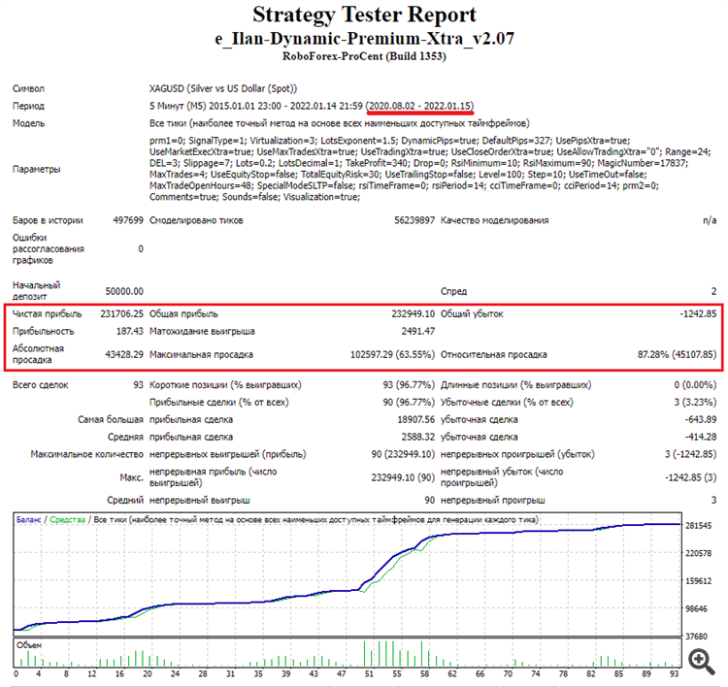
Task: Click the 'Относительная просадка' label
Action: (493, 354)
